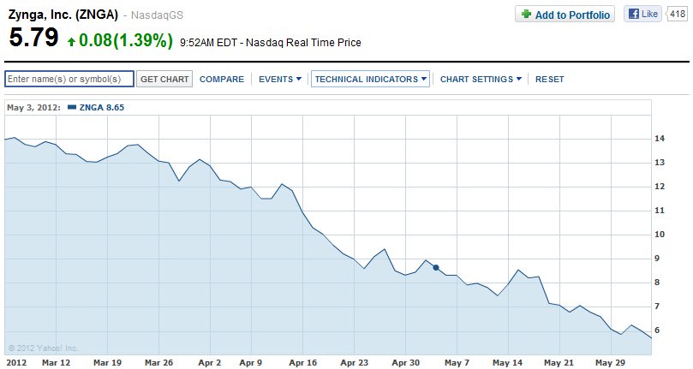Screen dimensions: 693x369
Task: Click the GET CHART button
Action: point(164,79)
